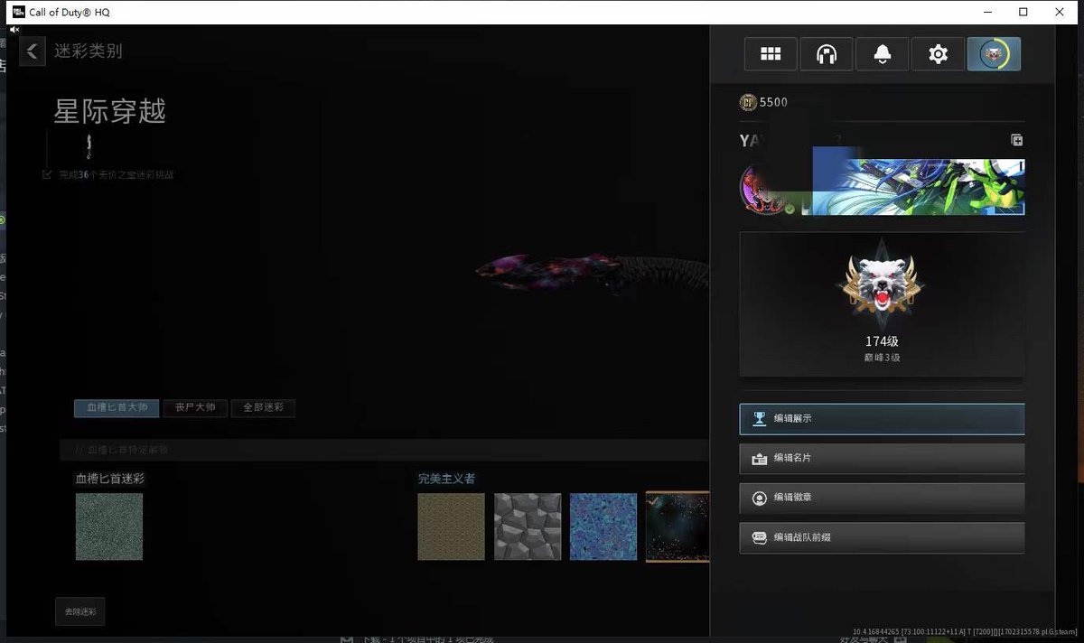Toggle the challenge checkbox beside 完成36个

(x=47, y=174)
